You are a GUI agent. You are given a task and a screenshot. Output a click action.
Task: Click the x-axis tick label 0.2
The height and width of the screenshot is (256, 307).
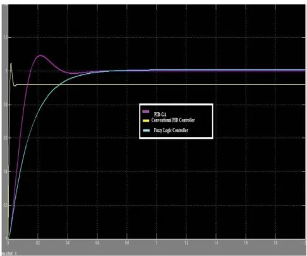tap(38, 243)
